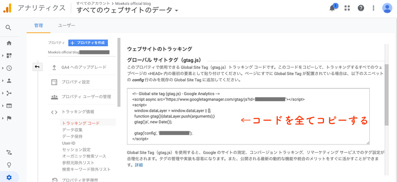Select オーガニック検索ソース menu item

pos(84,156)
